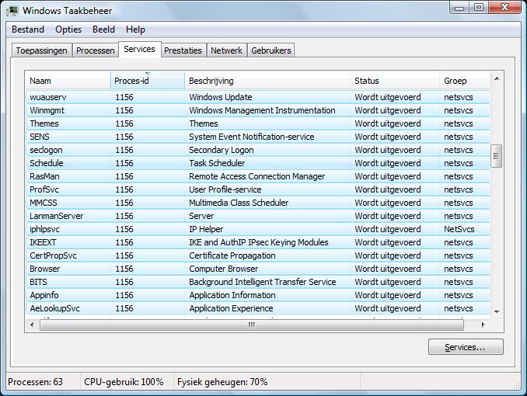
Task: Click the Application Experience description
Action: 231,308
